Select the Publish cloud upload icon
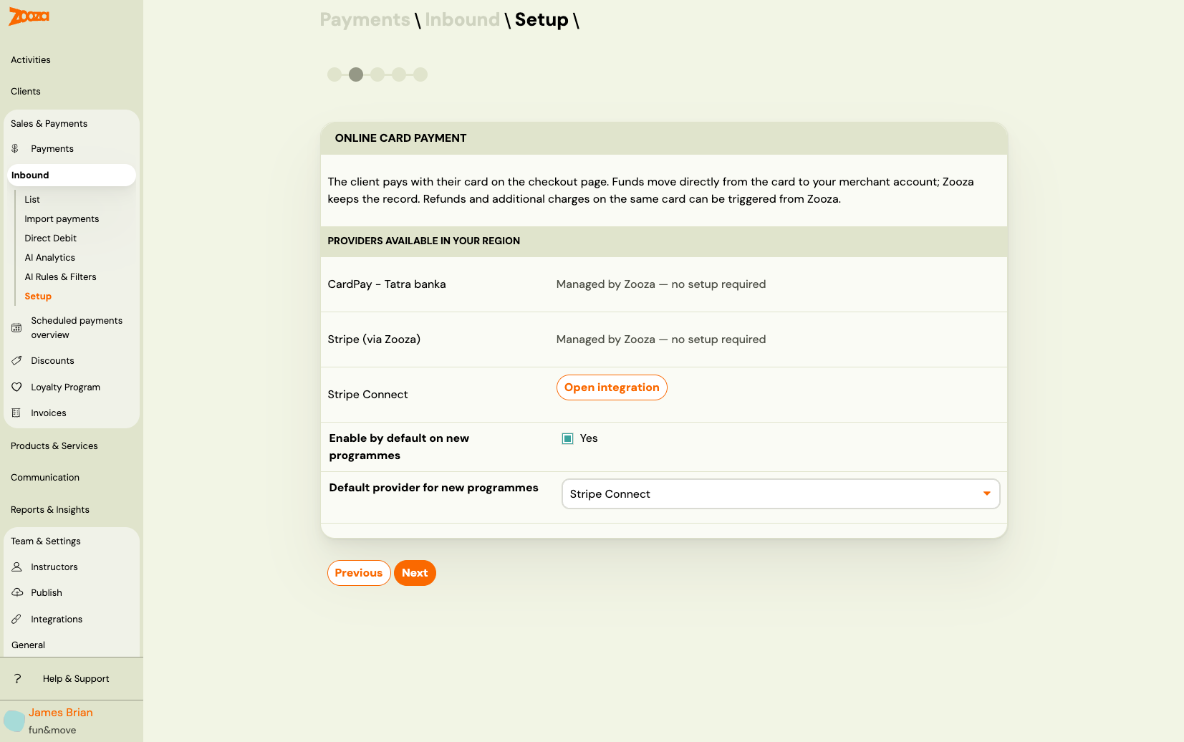 17,592
